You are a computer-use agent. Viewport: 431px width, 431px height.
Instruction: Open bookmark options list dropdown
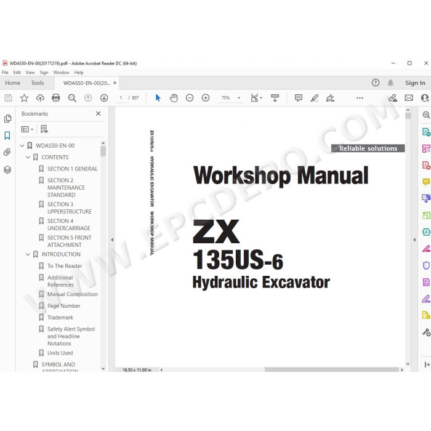click(x=27, y=129)
